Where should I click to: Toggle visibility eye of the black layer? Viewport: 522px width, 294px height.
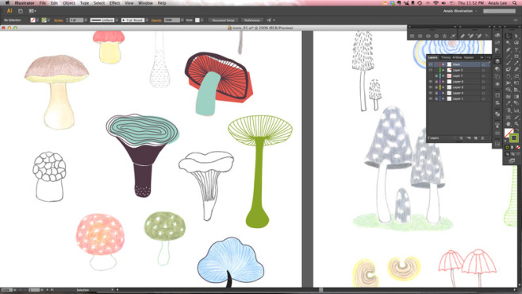431,64
